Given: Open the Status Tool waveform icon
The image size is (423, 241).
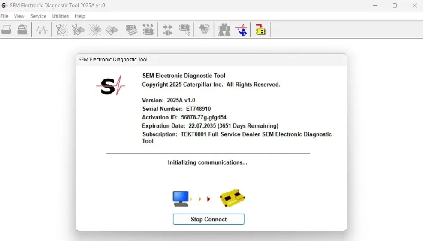Looking at the screenshot, I should 42,30.
